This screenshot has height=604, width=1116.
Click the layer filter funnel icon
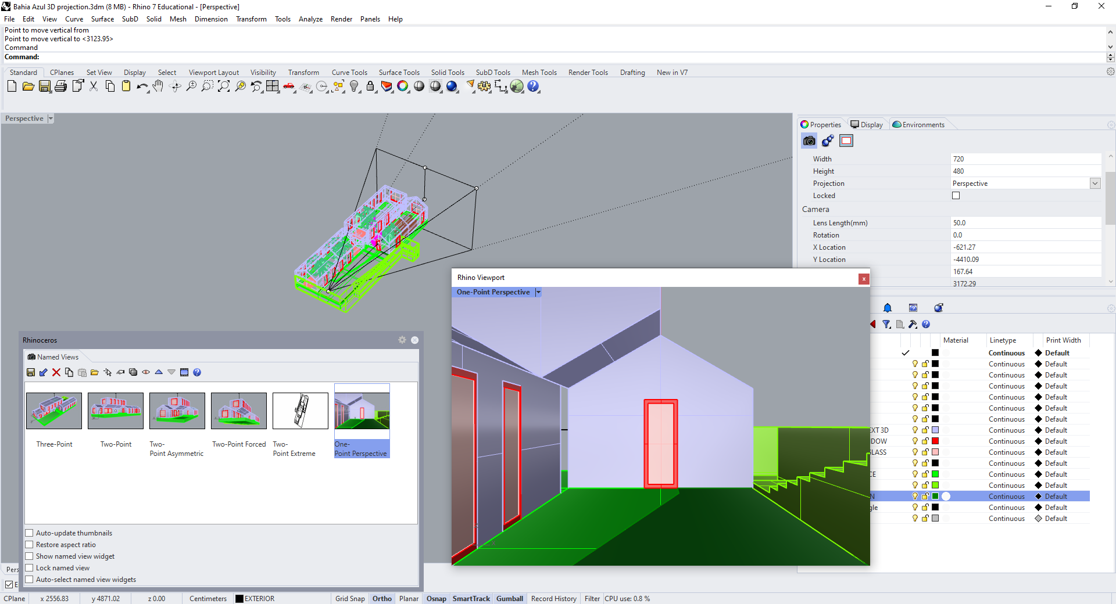pos(886,324)
